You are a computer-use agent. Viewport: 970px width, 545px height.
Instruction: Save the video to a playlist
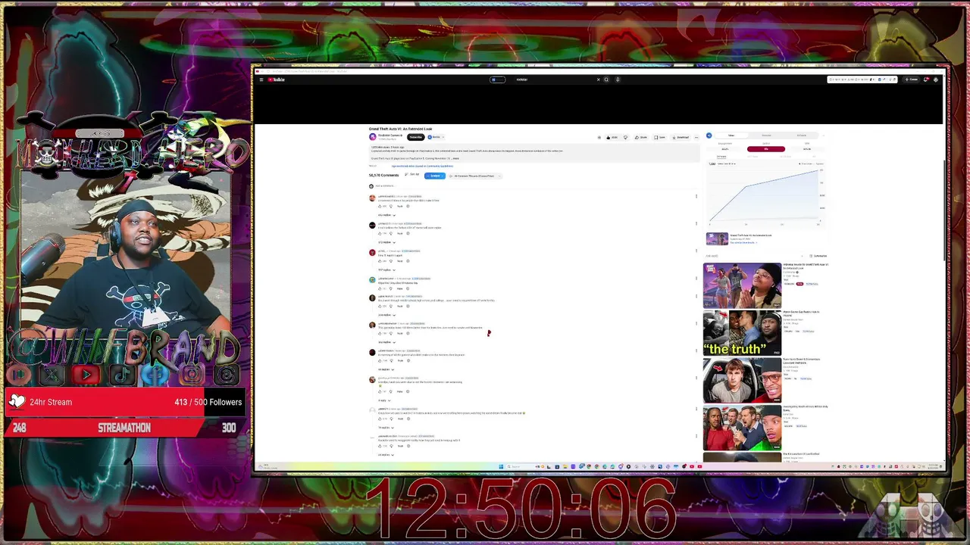tap(660, 137)
